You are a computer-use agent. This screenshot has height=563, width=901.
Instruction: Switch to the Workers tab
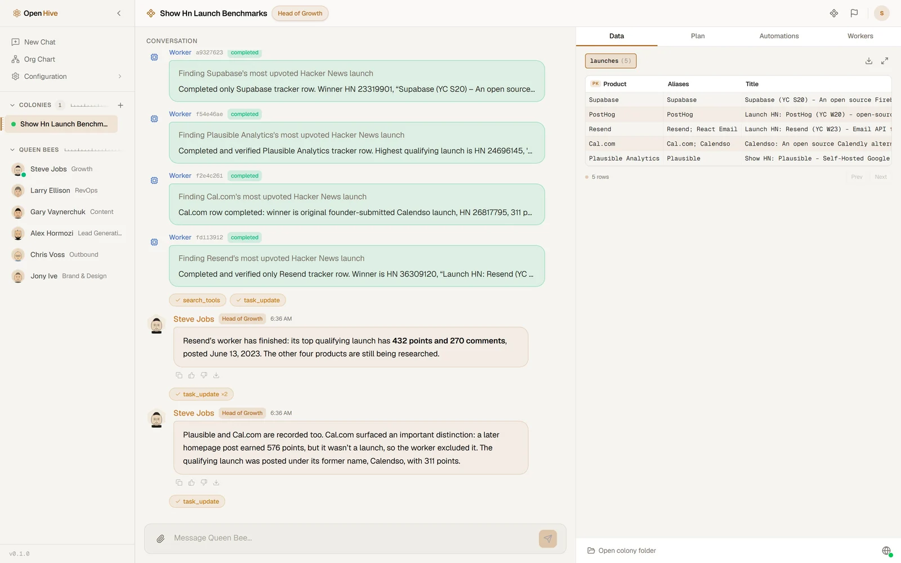[860, 36]
